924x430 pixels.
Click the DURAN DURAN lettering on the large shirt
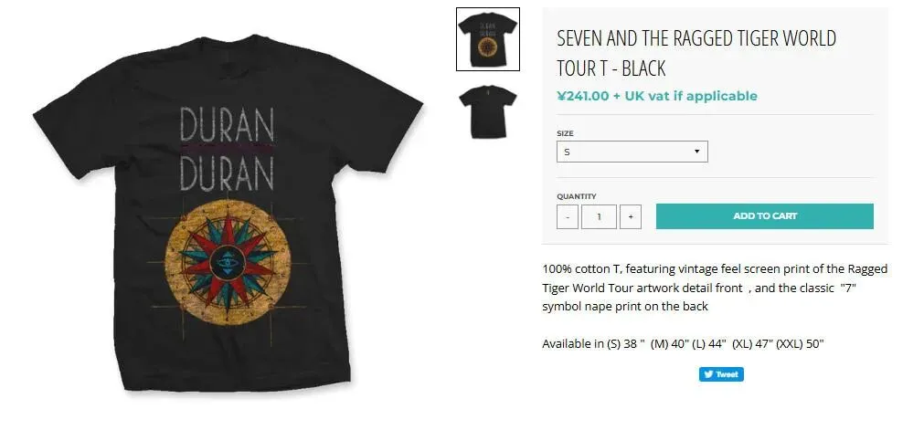coord(227,149)
